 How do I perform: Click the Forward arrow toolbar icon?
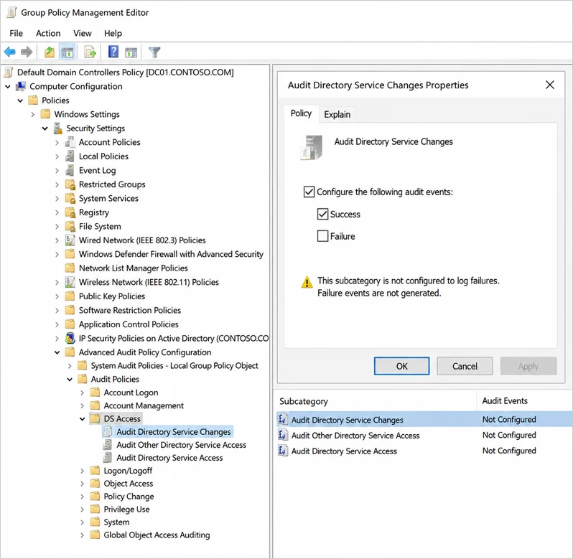click(27, 52)
